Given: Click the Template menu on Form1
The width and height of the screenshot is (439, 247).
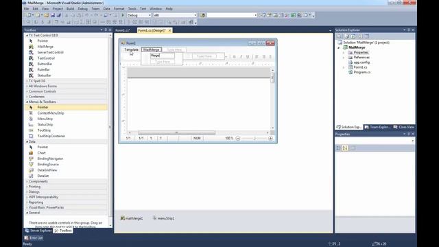Looking at the screenshot, I should coord(131,49).
